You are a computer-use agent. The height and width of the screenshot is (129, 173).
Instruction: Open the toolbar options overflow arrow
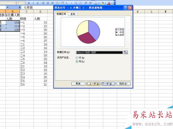pyautogui.click(x=115, y=3)
